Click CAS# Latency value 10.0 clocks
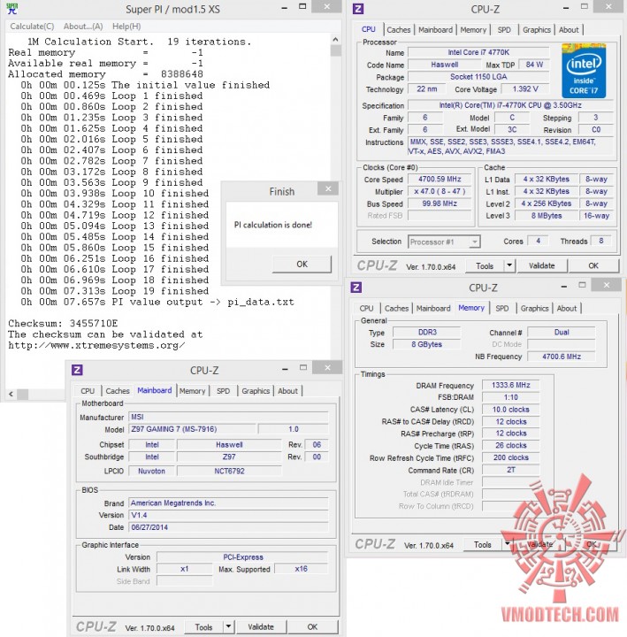 [511, 409]
